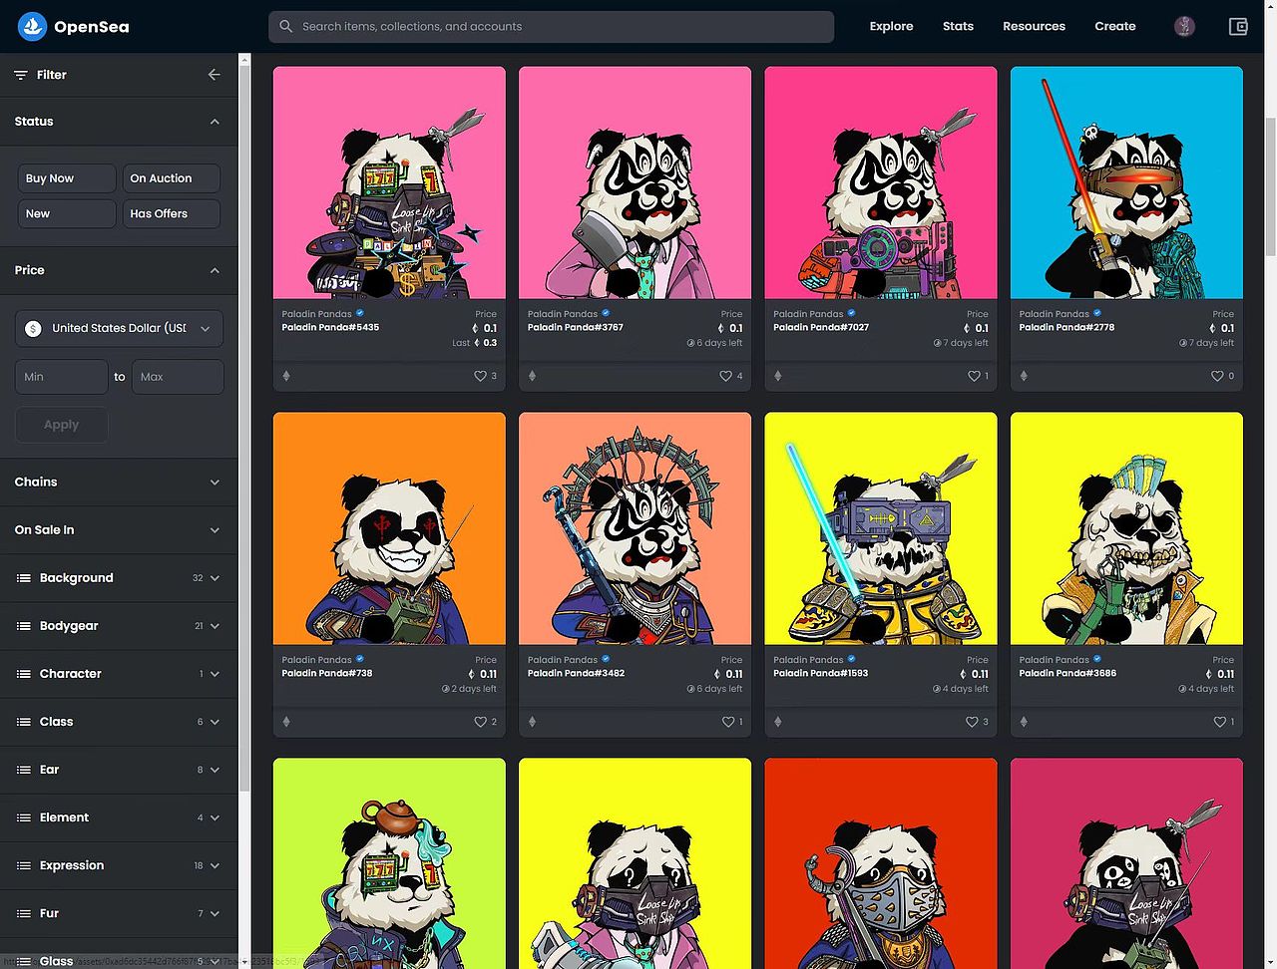1277x969 pixels.
Task: Toggle the New status filter
Action: tap(66, 213)
